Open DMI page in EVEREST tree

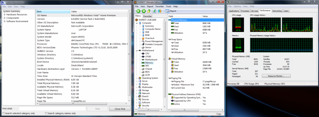coord(147,32)
